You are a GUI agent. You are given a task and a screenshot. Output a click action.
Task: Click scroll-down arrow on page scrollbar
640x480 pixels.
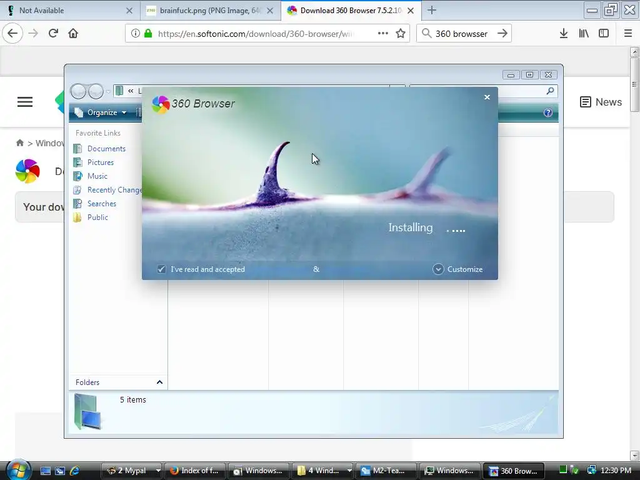634,455
